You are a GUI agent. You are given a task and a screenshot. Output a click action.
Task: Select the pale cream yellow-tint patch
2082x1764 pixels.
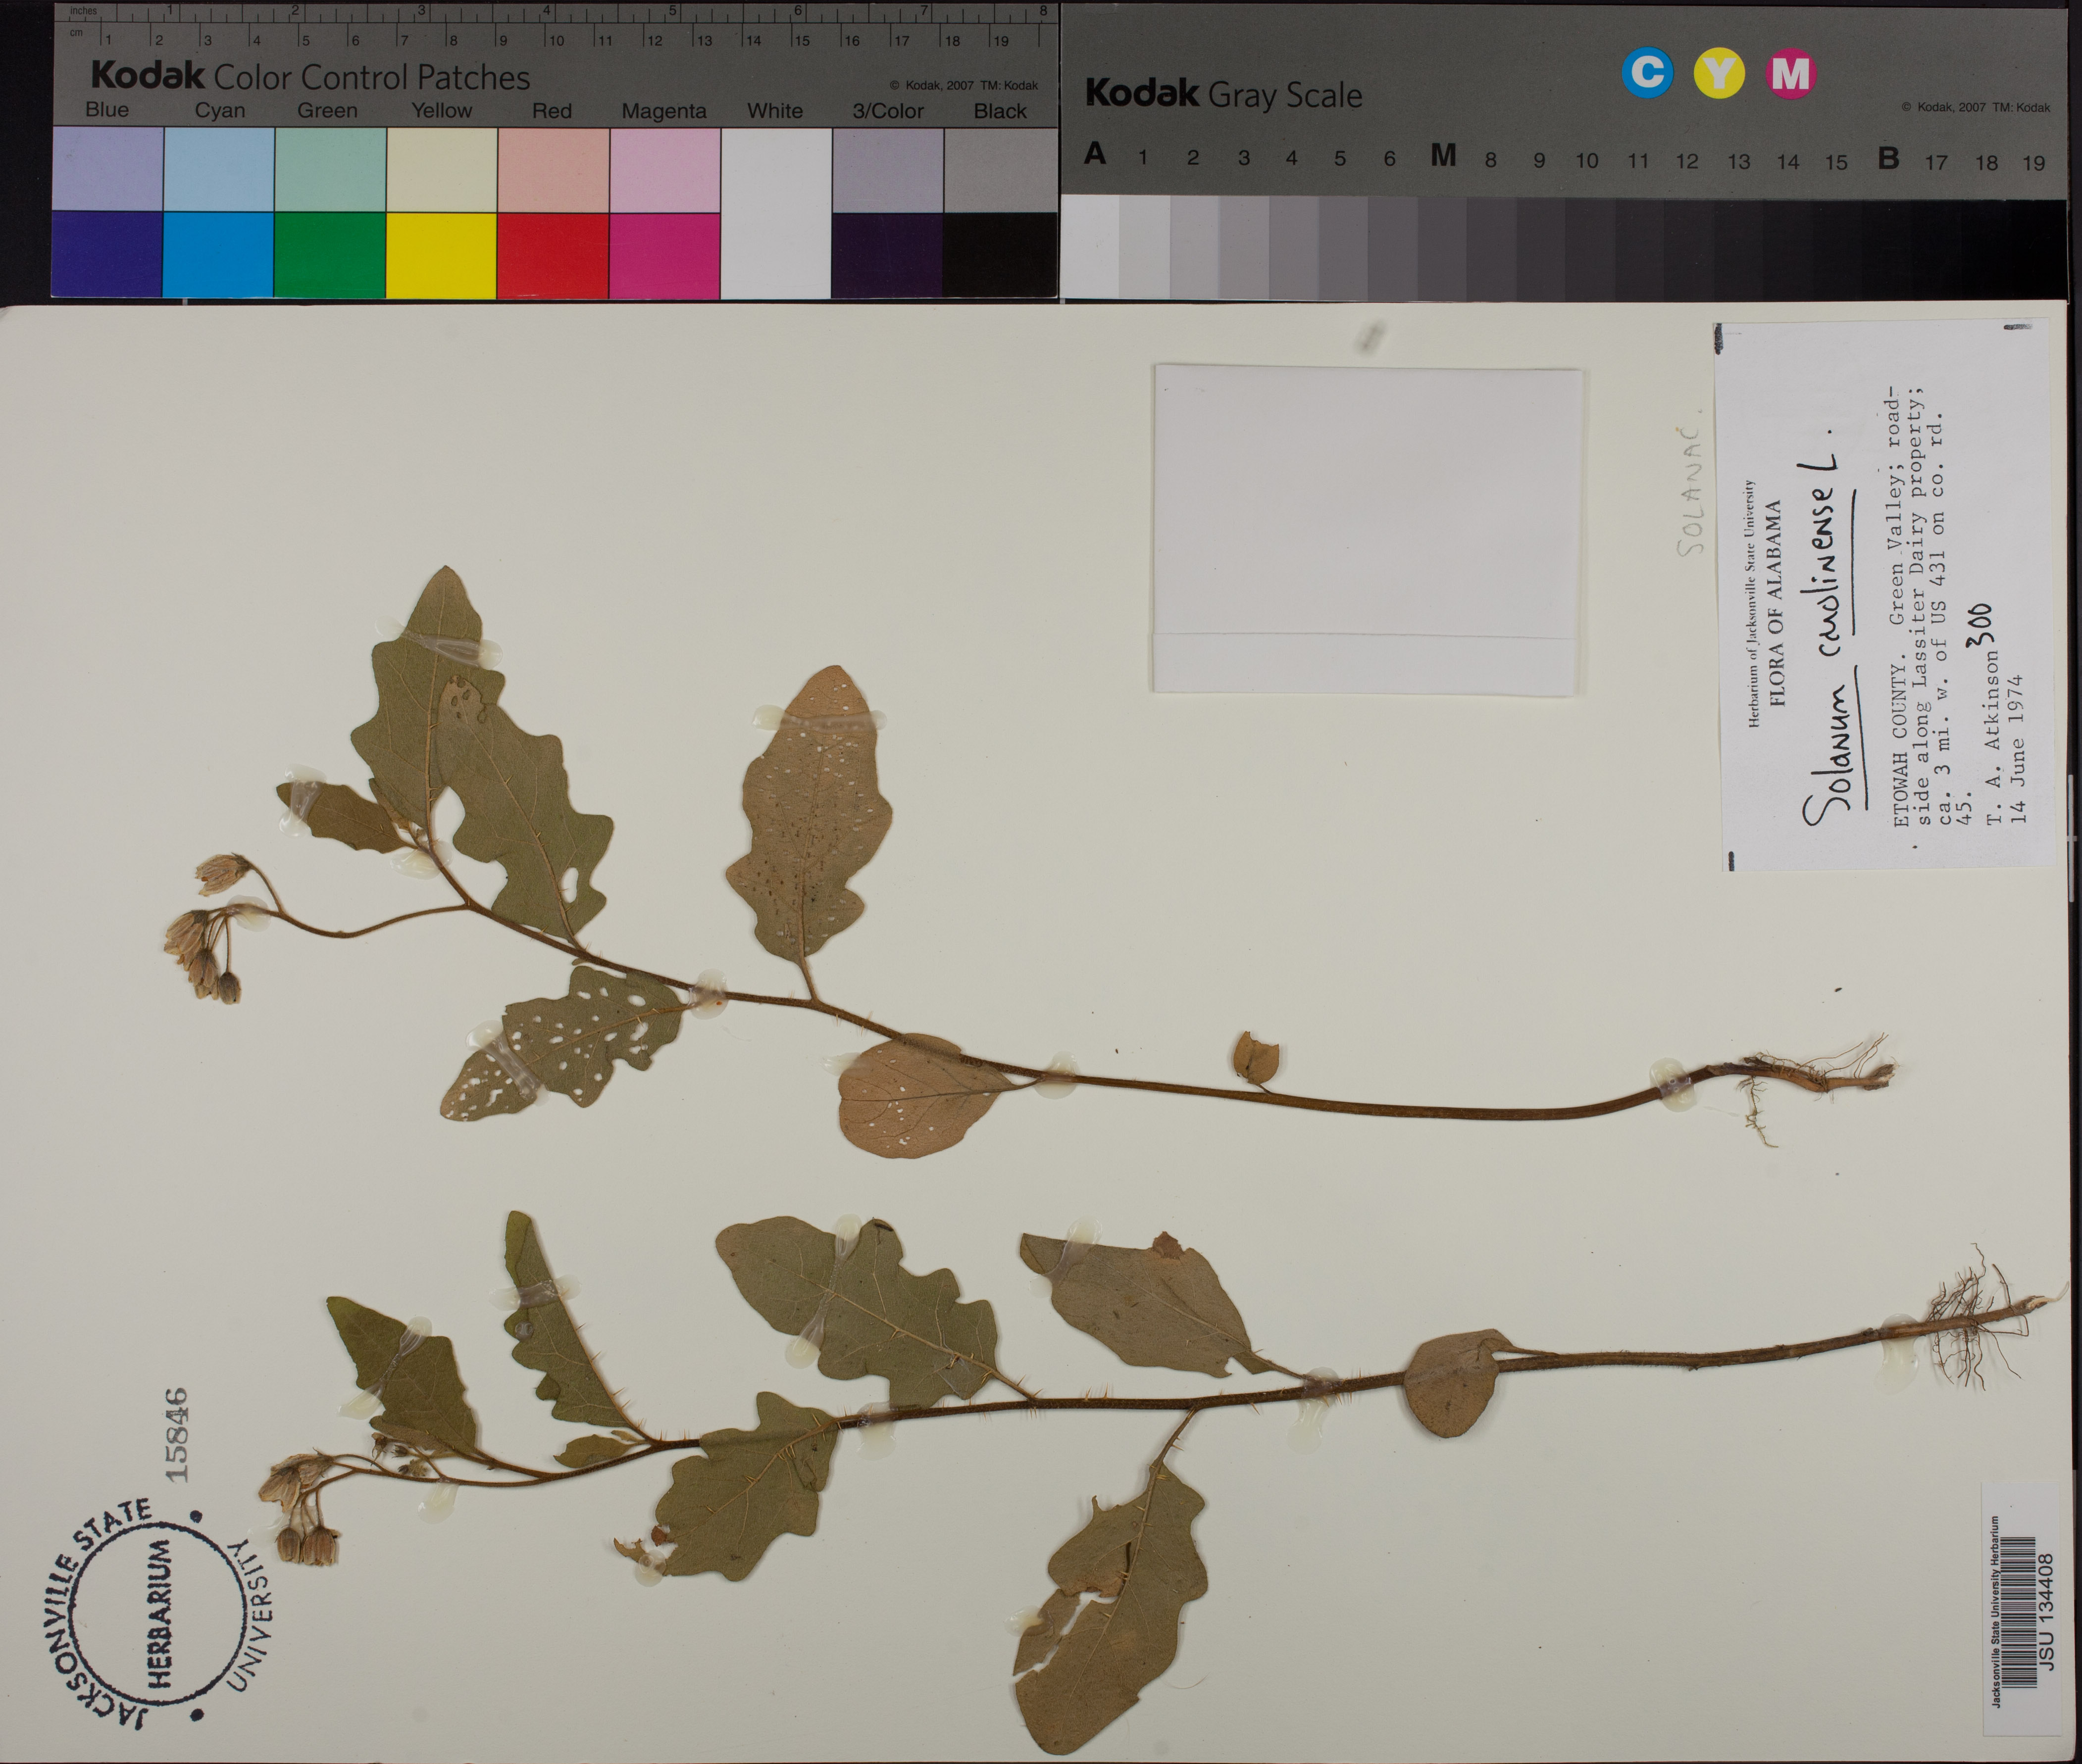click(441, 169)
